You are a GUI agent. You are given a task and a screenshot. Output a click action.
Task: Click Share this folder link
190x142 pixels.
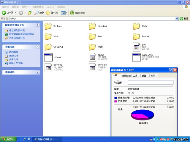[x=17, y=38]
